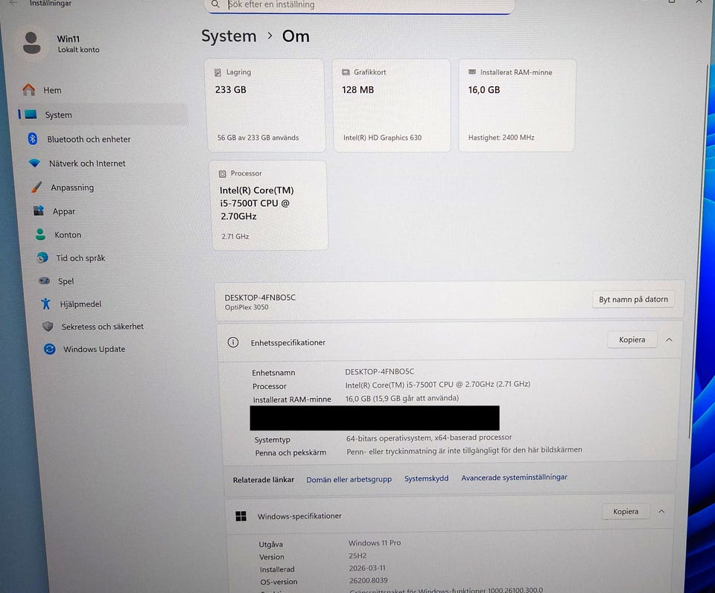The width and height of the screenshot is (715, 593).
Task: Collapse the Enhetsspecifikationer section chevron
Action: coord(669,340)
